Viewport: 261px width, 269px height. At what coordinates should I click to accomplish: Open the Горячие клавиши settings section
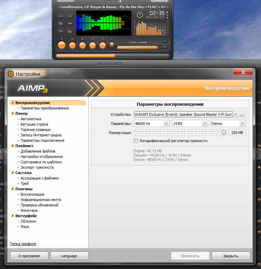coord(36,130)
